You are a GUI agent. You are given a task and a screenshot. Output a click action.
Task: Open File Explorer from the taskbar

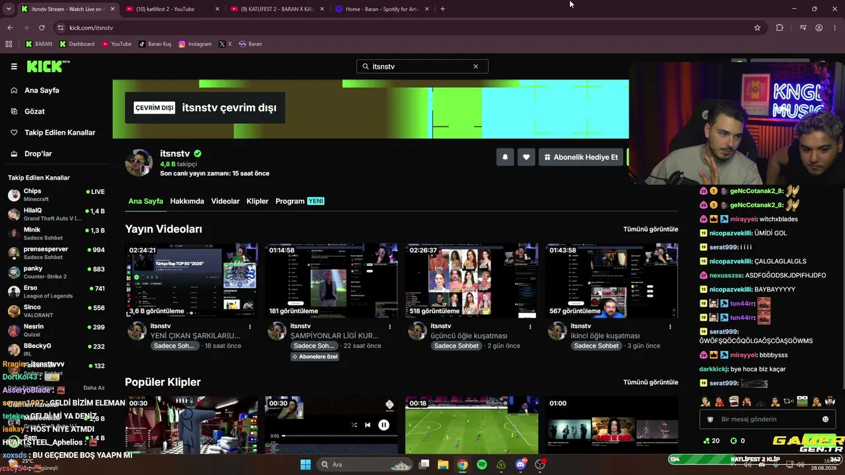443,464
